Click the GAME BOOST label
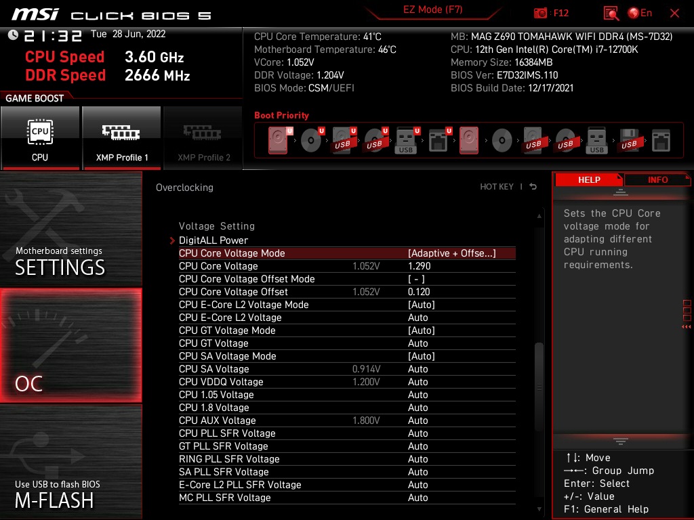Viewport: 694px width, 520px height. click(35, 98)
